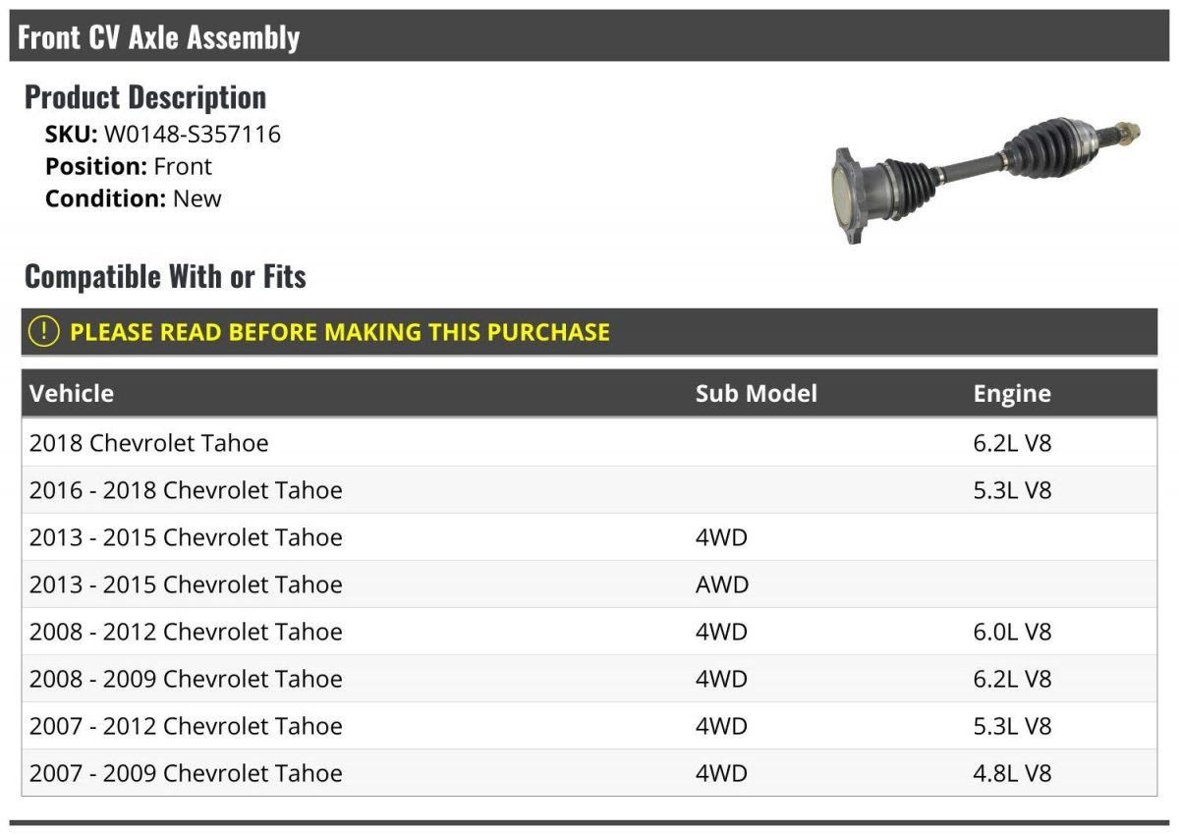Click the 2007 - 2012 Chevrolet Tahoe row
Image resolution: width=1179 pixels, height=835 pixels.
[589, 726]
